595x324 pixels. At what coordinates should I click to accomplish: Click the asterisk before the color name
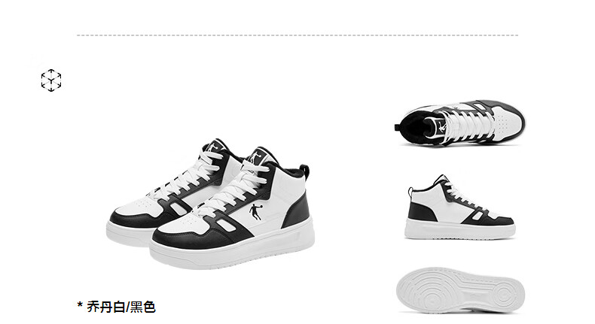(80, 304)
